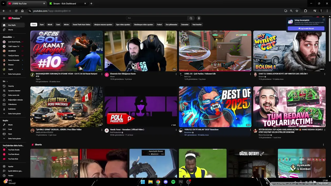Viewport: 331px width, 186px height.
Task: Open Canlı under Keşfet in sidebar
Action: point(14,129)
